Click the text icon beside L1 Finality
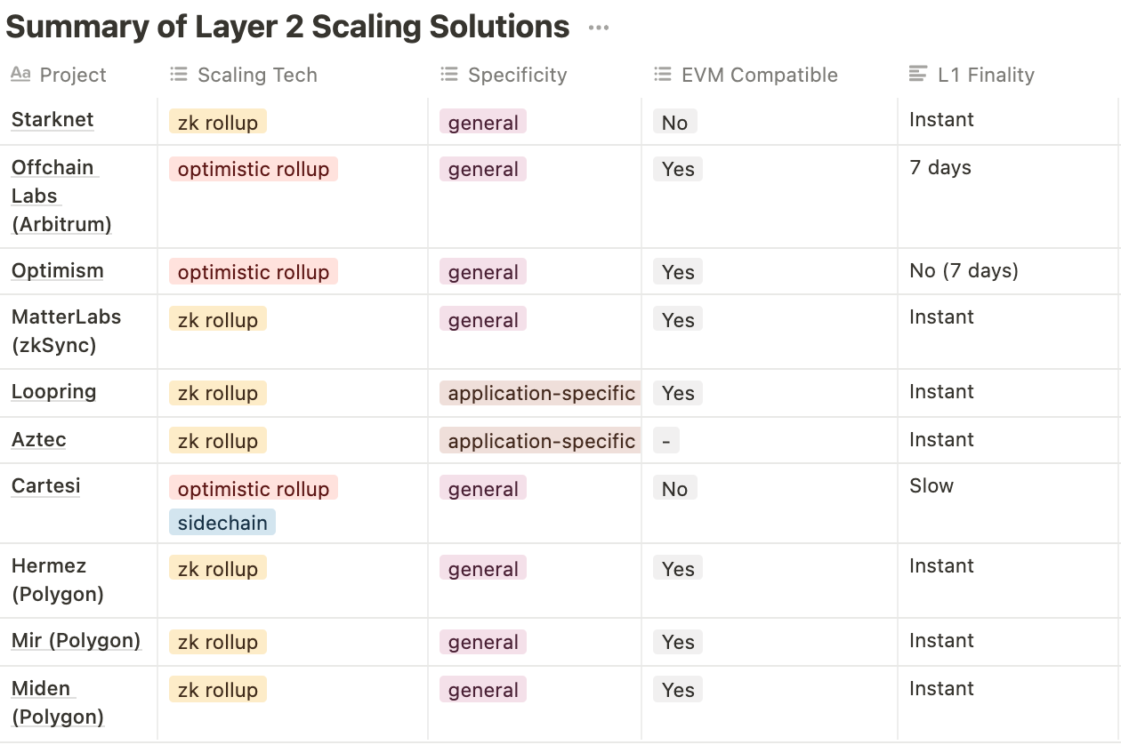This screenshot has height=745, width=1121. 918,75
